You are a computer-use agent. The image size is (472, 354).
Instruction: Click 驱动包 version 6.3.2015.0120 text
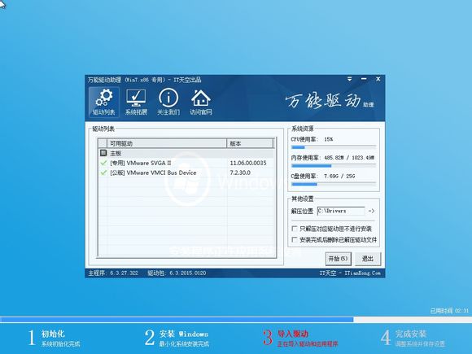coord(177,273)
